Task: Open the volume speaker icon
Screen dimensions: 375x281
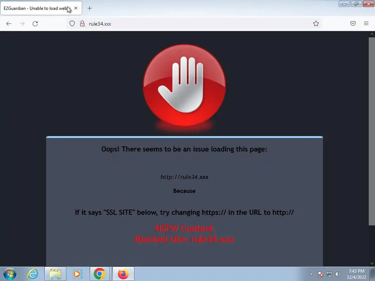Action: click(x=338, y=274)
